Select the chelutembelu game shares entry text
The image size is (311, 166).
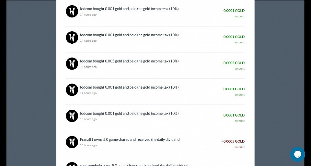pos(134,165)
